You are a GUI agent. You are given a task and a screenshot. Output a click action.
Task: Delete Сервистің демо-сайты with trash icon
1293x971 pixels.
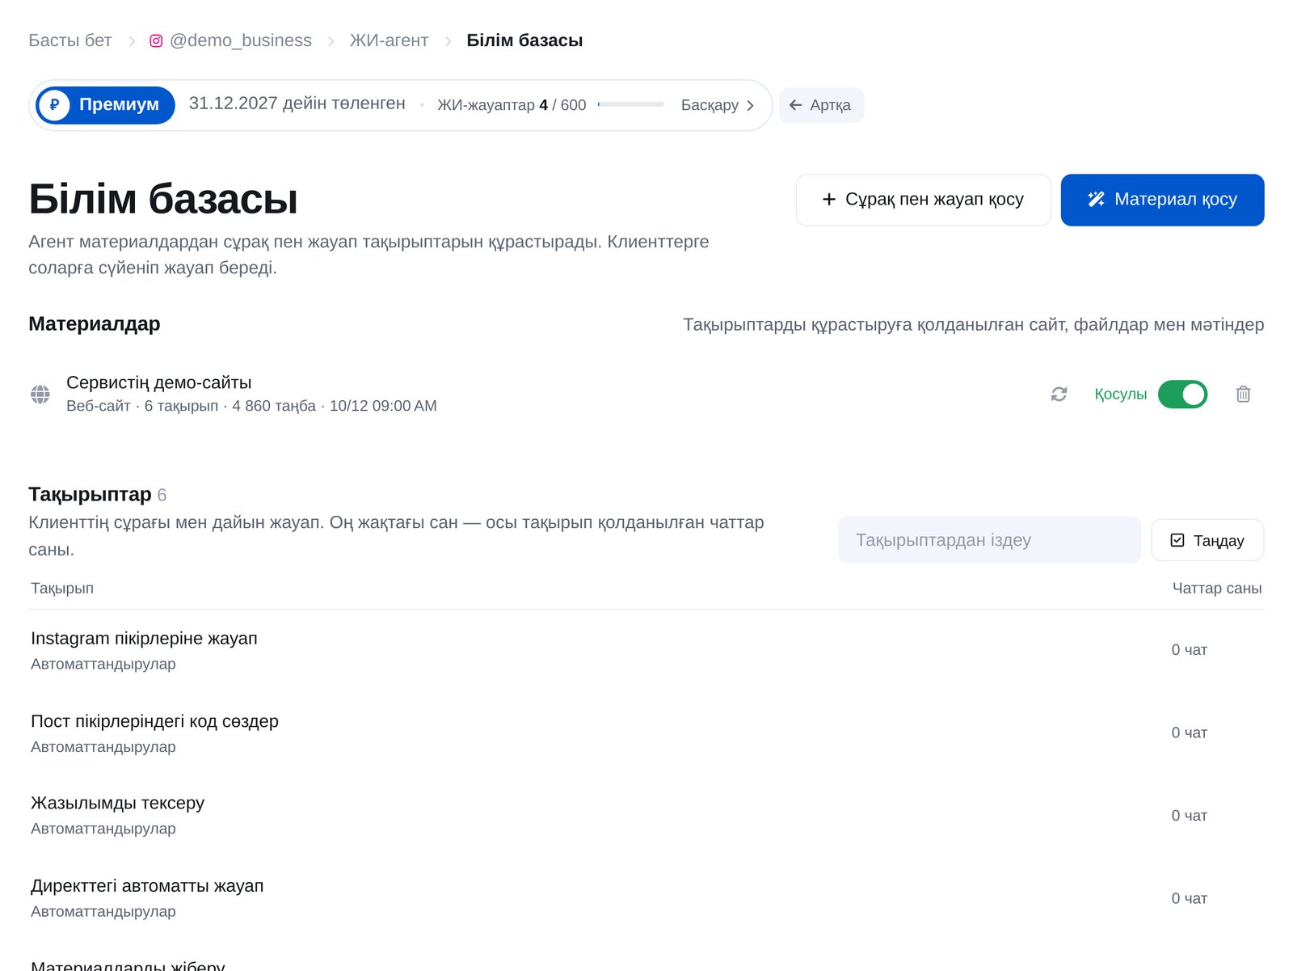pos(1243,394)
